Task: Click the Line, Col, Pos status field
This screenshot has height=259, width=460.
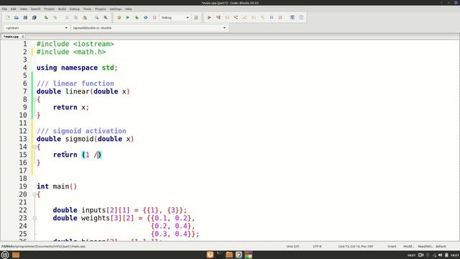Action: click(x=356, y=246)
